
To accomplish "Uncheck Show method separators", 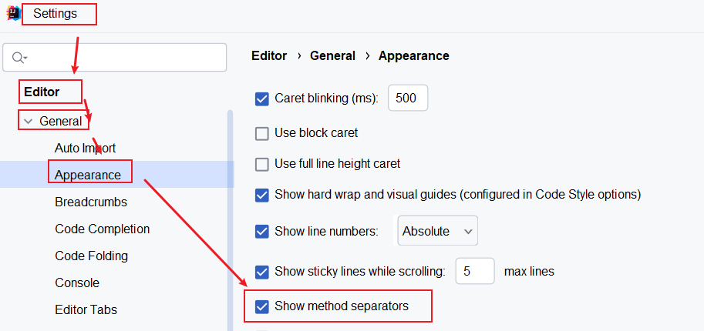I will pyautogui.click(x=261, y=306).
